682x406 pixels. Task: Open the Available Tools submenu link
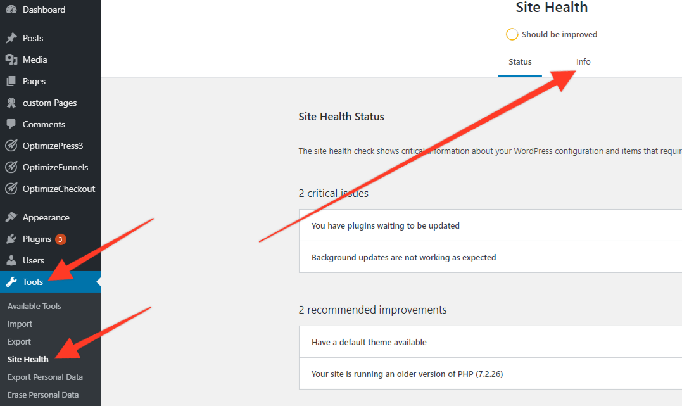[34, 306]
